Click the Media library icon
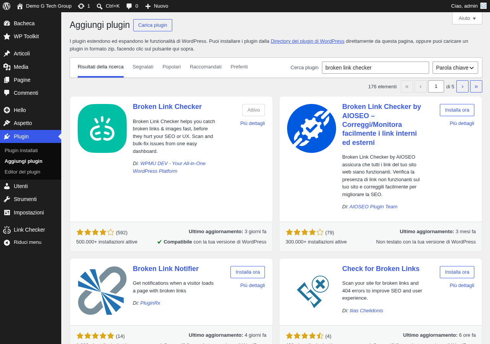Image resolution: width=490 pixels, height=344 pixels. [7, 67]
